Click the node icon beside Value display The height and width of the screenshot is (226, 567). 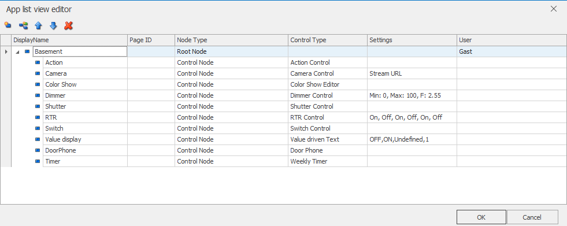pyautogui.click(x=38, y=139)
